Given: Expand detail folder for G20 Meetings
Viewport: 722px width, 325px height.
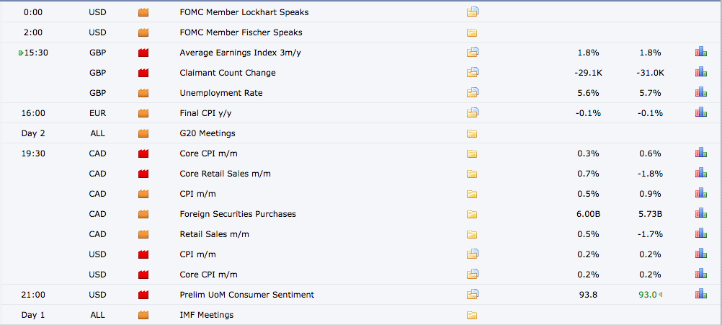Looking at the screenshot, I should [x=473, y=133].
